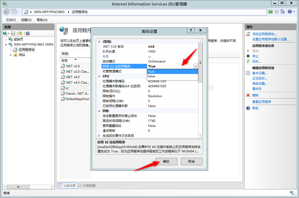The width and height of the screenshot is (299, 198).
Task: Click the add application pool icon
Action: tap(248, 34)
